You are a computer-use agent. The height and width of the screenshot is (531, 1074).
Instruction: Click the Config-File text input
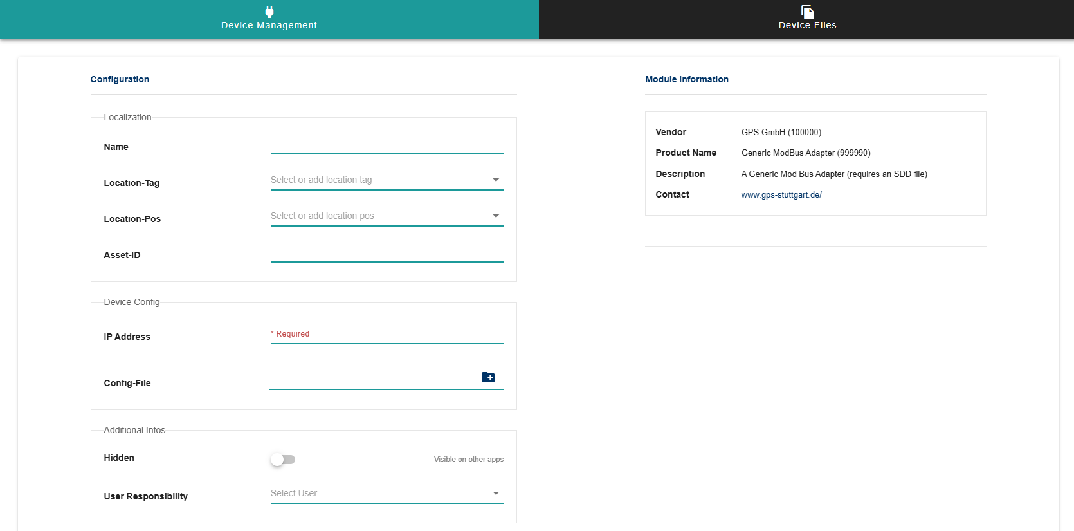373,380
